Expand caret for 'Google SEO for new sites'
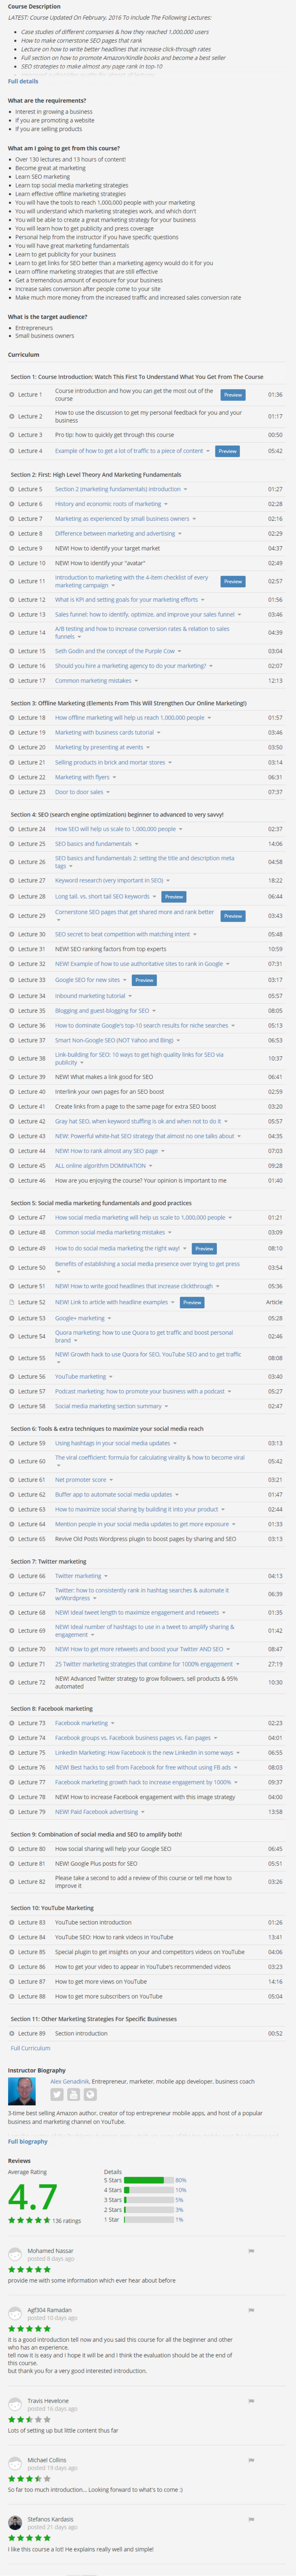Image resolution: width=296 pixels, height=2576 pixels. [125, 980]
